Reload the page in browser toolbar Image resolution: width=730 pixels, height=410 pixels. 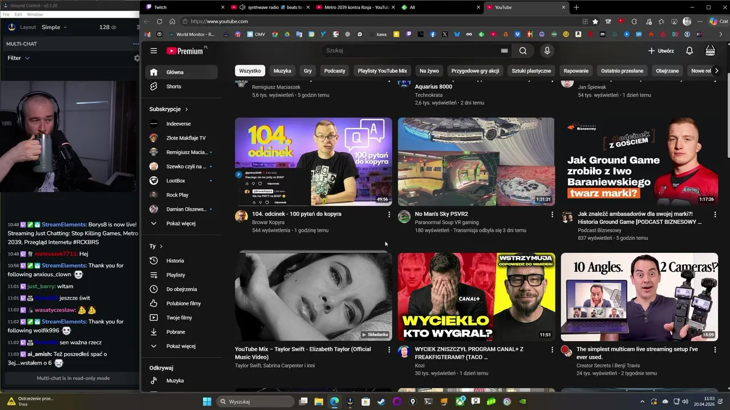point(159,22)
